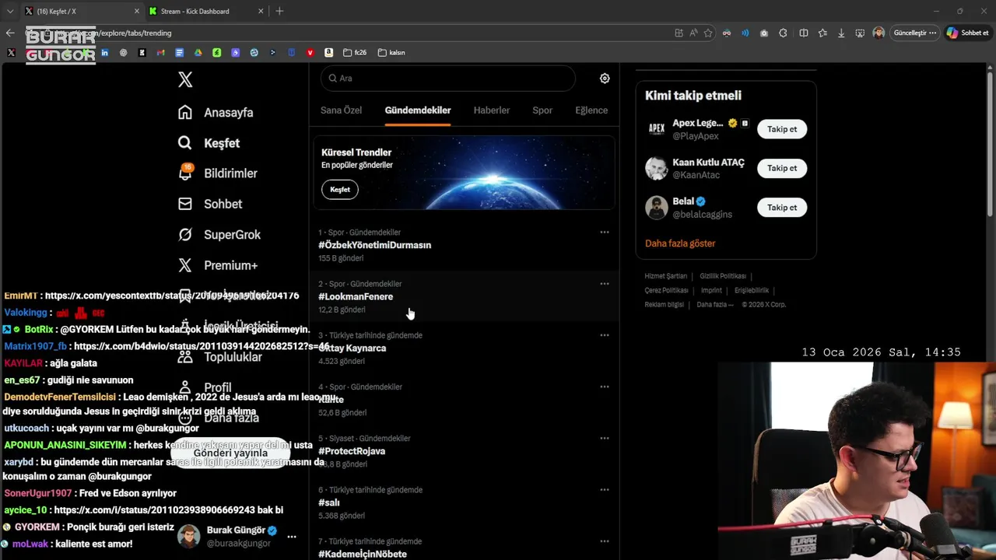The width and height of the screenshot is (996, 560).
Task: Open more options for #LookmanFenere
Action: click(x=605, y=284)
